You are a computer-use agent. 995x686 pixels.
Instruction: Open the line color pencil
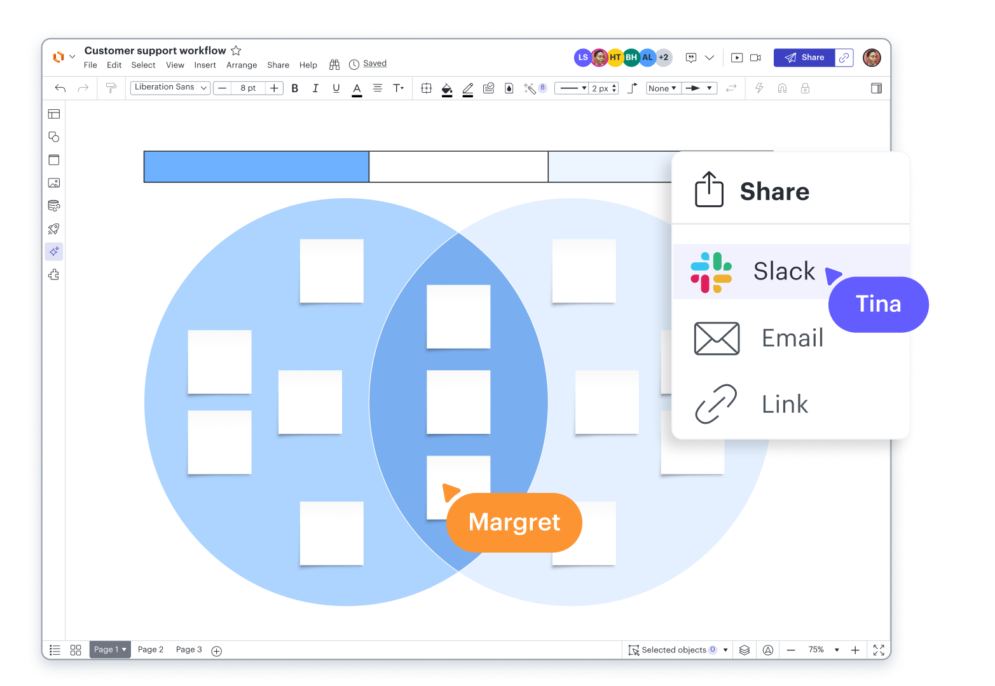(x=468, y=89)
